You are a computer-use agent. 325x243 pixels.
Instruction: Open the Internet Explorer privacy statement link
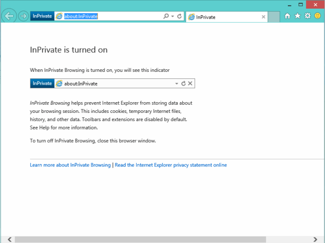tap(171, 165)
